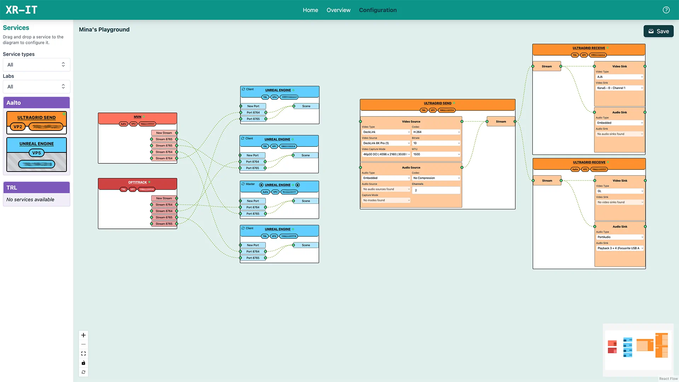Open Video Type GL dropdown
Screen dimensions: 679x382
620,191
